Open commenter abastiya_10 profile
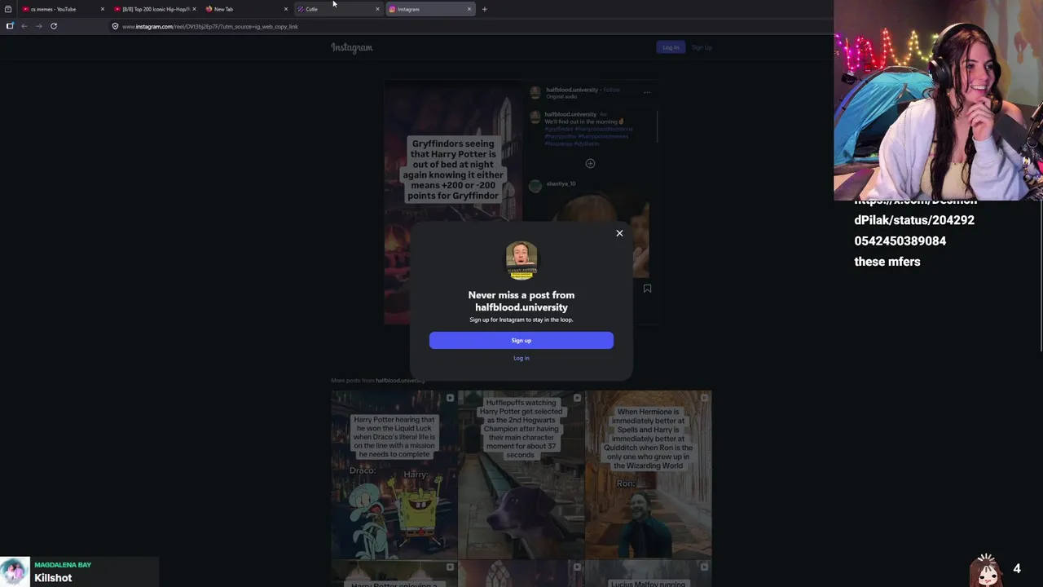This screenshot has width=1043, height=587. [x=561, y=183]
